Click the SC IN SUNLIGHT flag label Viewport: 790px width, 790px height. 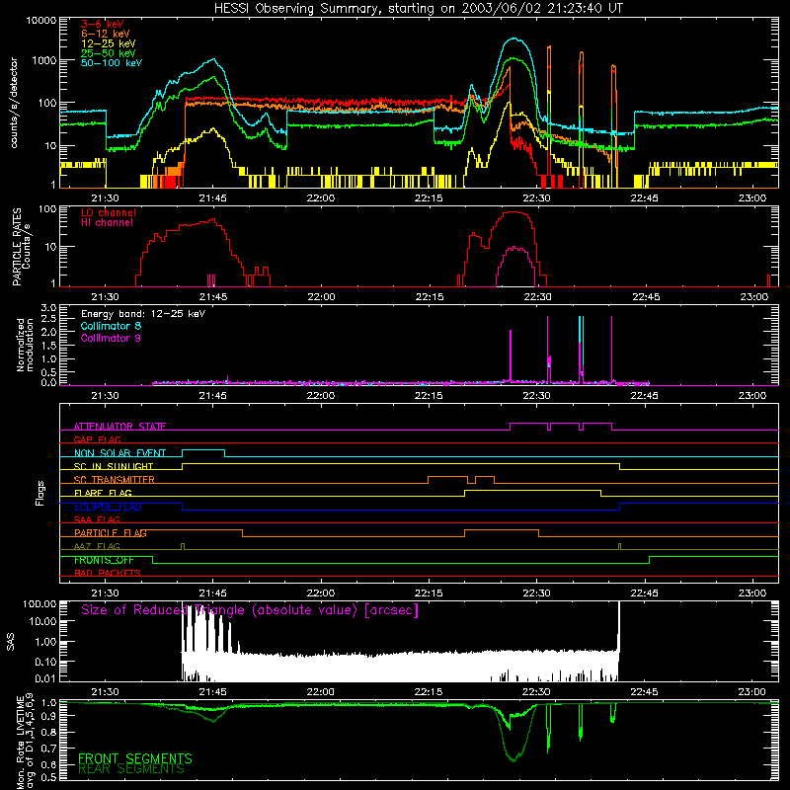[x=114, y=466]
